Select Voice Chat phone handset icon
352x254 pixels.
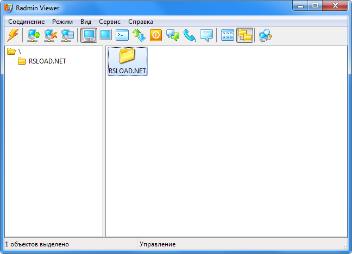tap(190, 35)
